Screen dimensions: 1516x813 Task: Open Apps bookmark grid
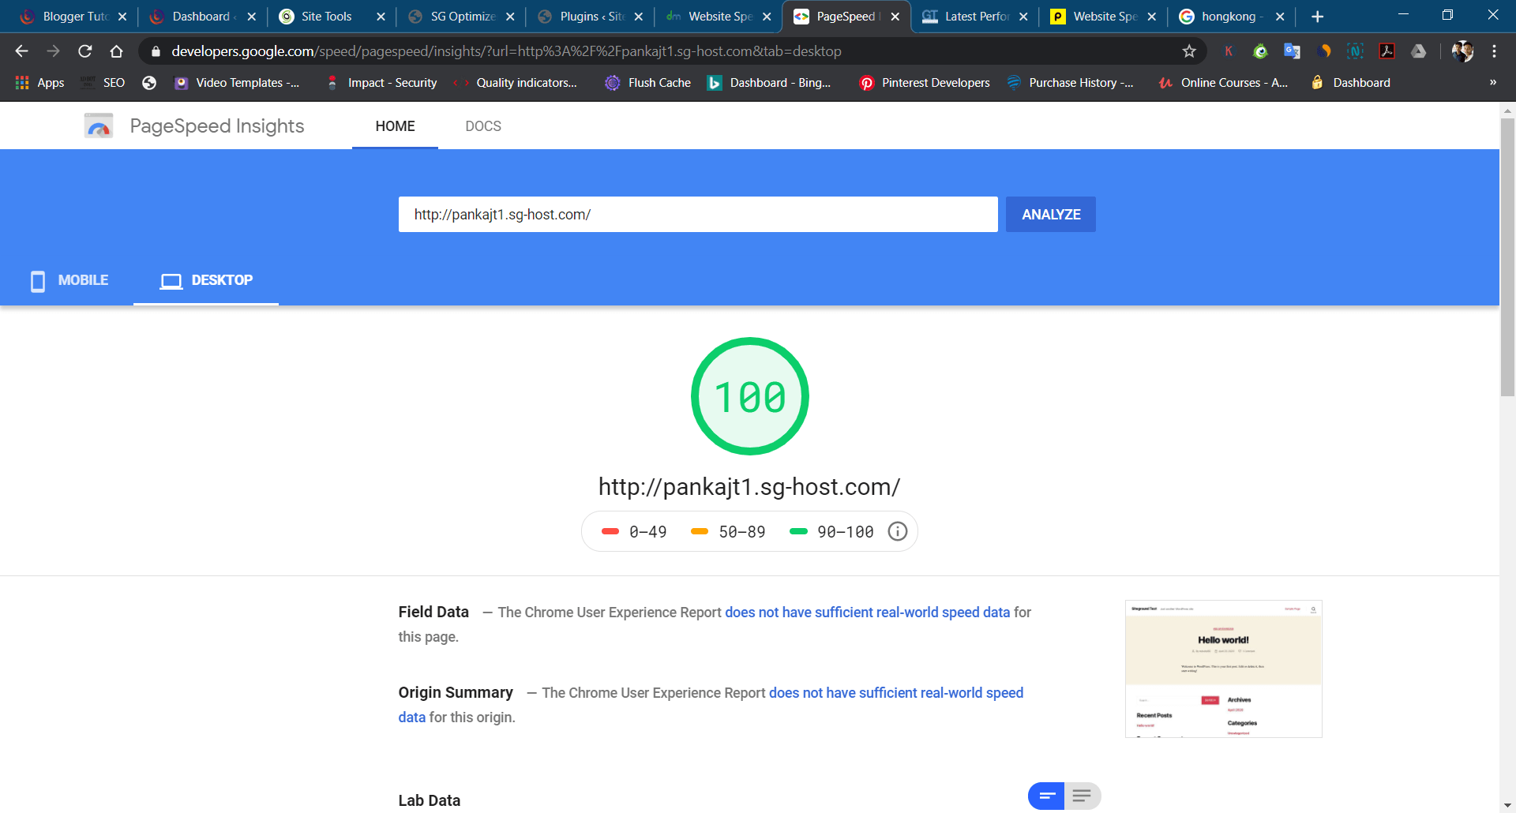[x=40, y=83]
